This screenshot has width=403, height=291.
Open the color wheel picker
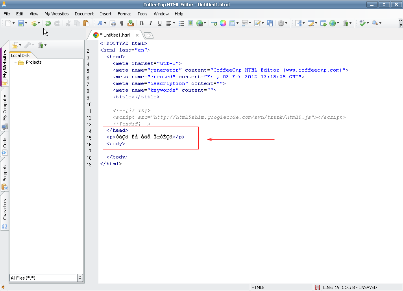click(x=223, y=23)
